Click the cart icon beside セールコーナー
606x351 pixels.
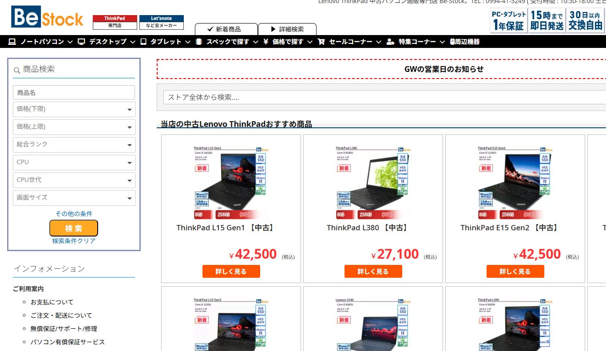[x=321, y=42]
